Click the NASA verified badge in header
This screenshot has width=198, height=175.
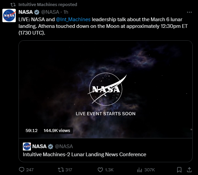37,12
